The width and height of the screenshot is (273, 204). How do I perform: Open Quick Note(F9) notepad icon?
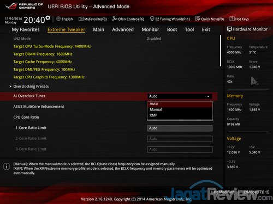tap(198, 19)
